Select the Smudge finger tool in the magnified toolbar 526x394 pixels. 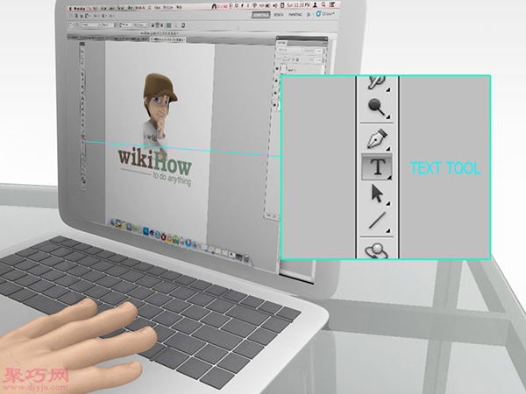(x=376, y=82)
